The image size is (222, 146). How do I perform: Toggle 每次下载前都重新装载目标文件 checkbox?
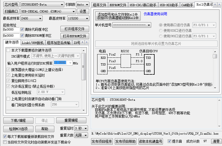pos(5,136)
